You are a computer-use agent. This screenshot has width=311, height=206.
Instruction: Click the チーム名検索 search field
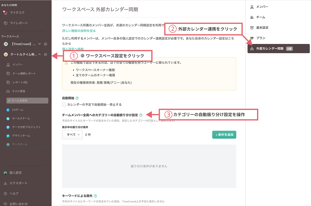pyautogui.click(x=27, y=101)
